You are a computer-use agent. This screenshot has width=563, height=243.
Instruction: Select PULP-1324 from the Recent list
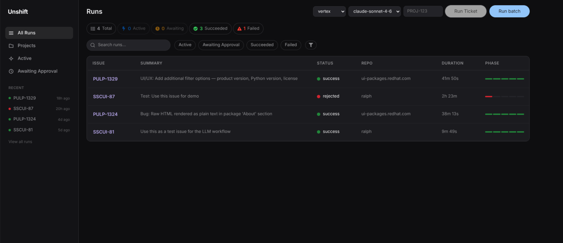click(24, 119)
